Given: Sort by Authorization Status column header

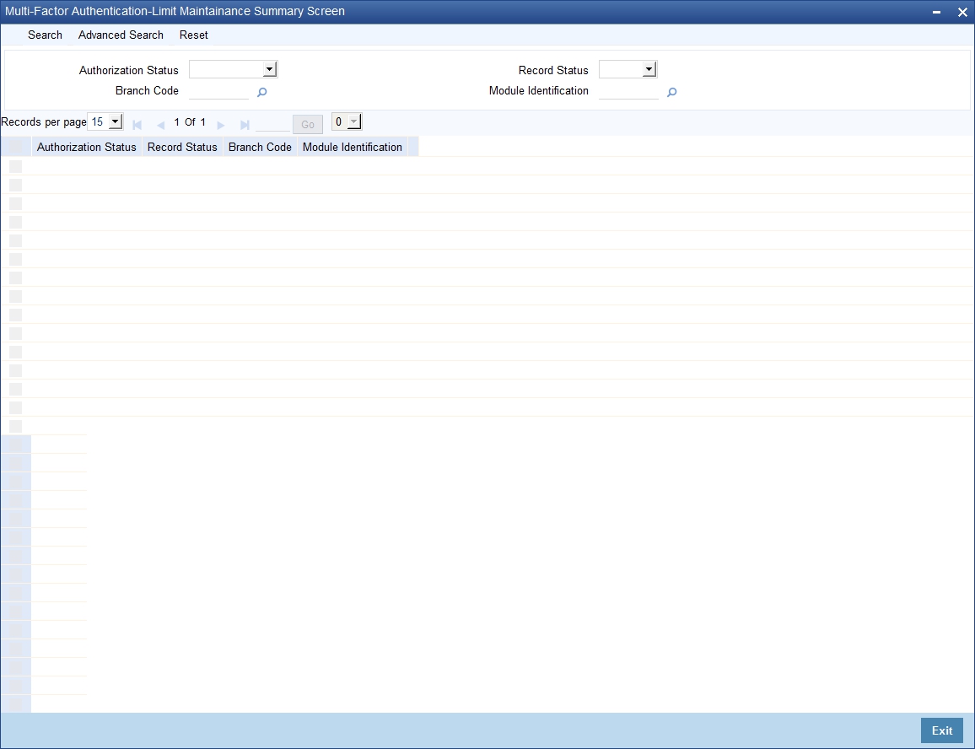Looking at the screenshot, I should (86, 147).
